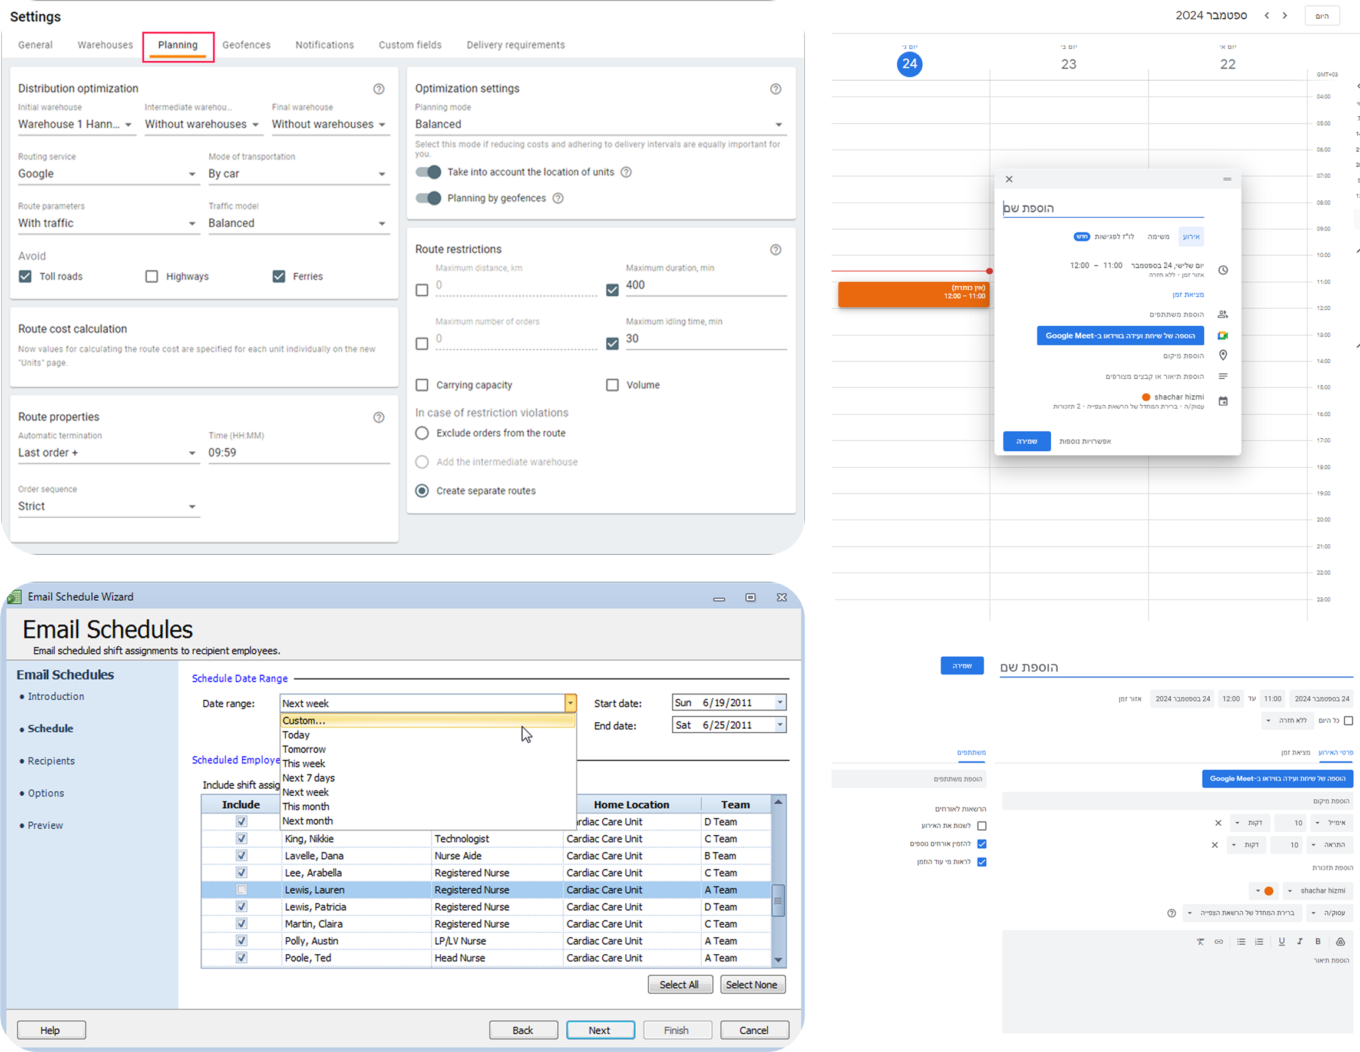Select Exclude orders from the route radio
The image size is (1360, 1052).
click(x=422, y=434)
